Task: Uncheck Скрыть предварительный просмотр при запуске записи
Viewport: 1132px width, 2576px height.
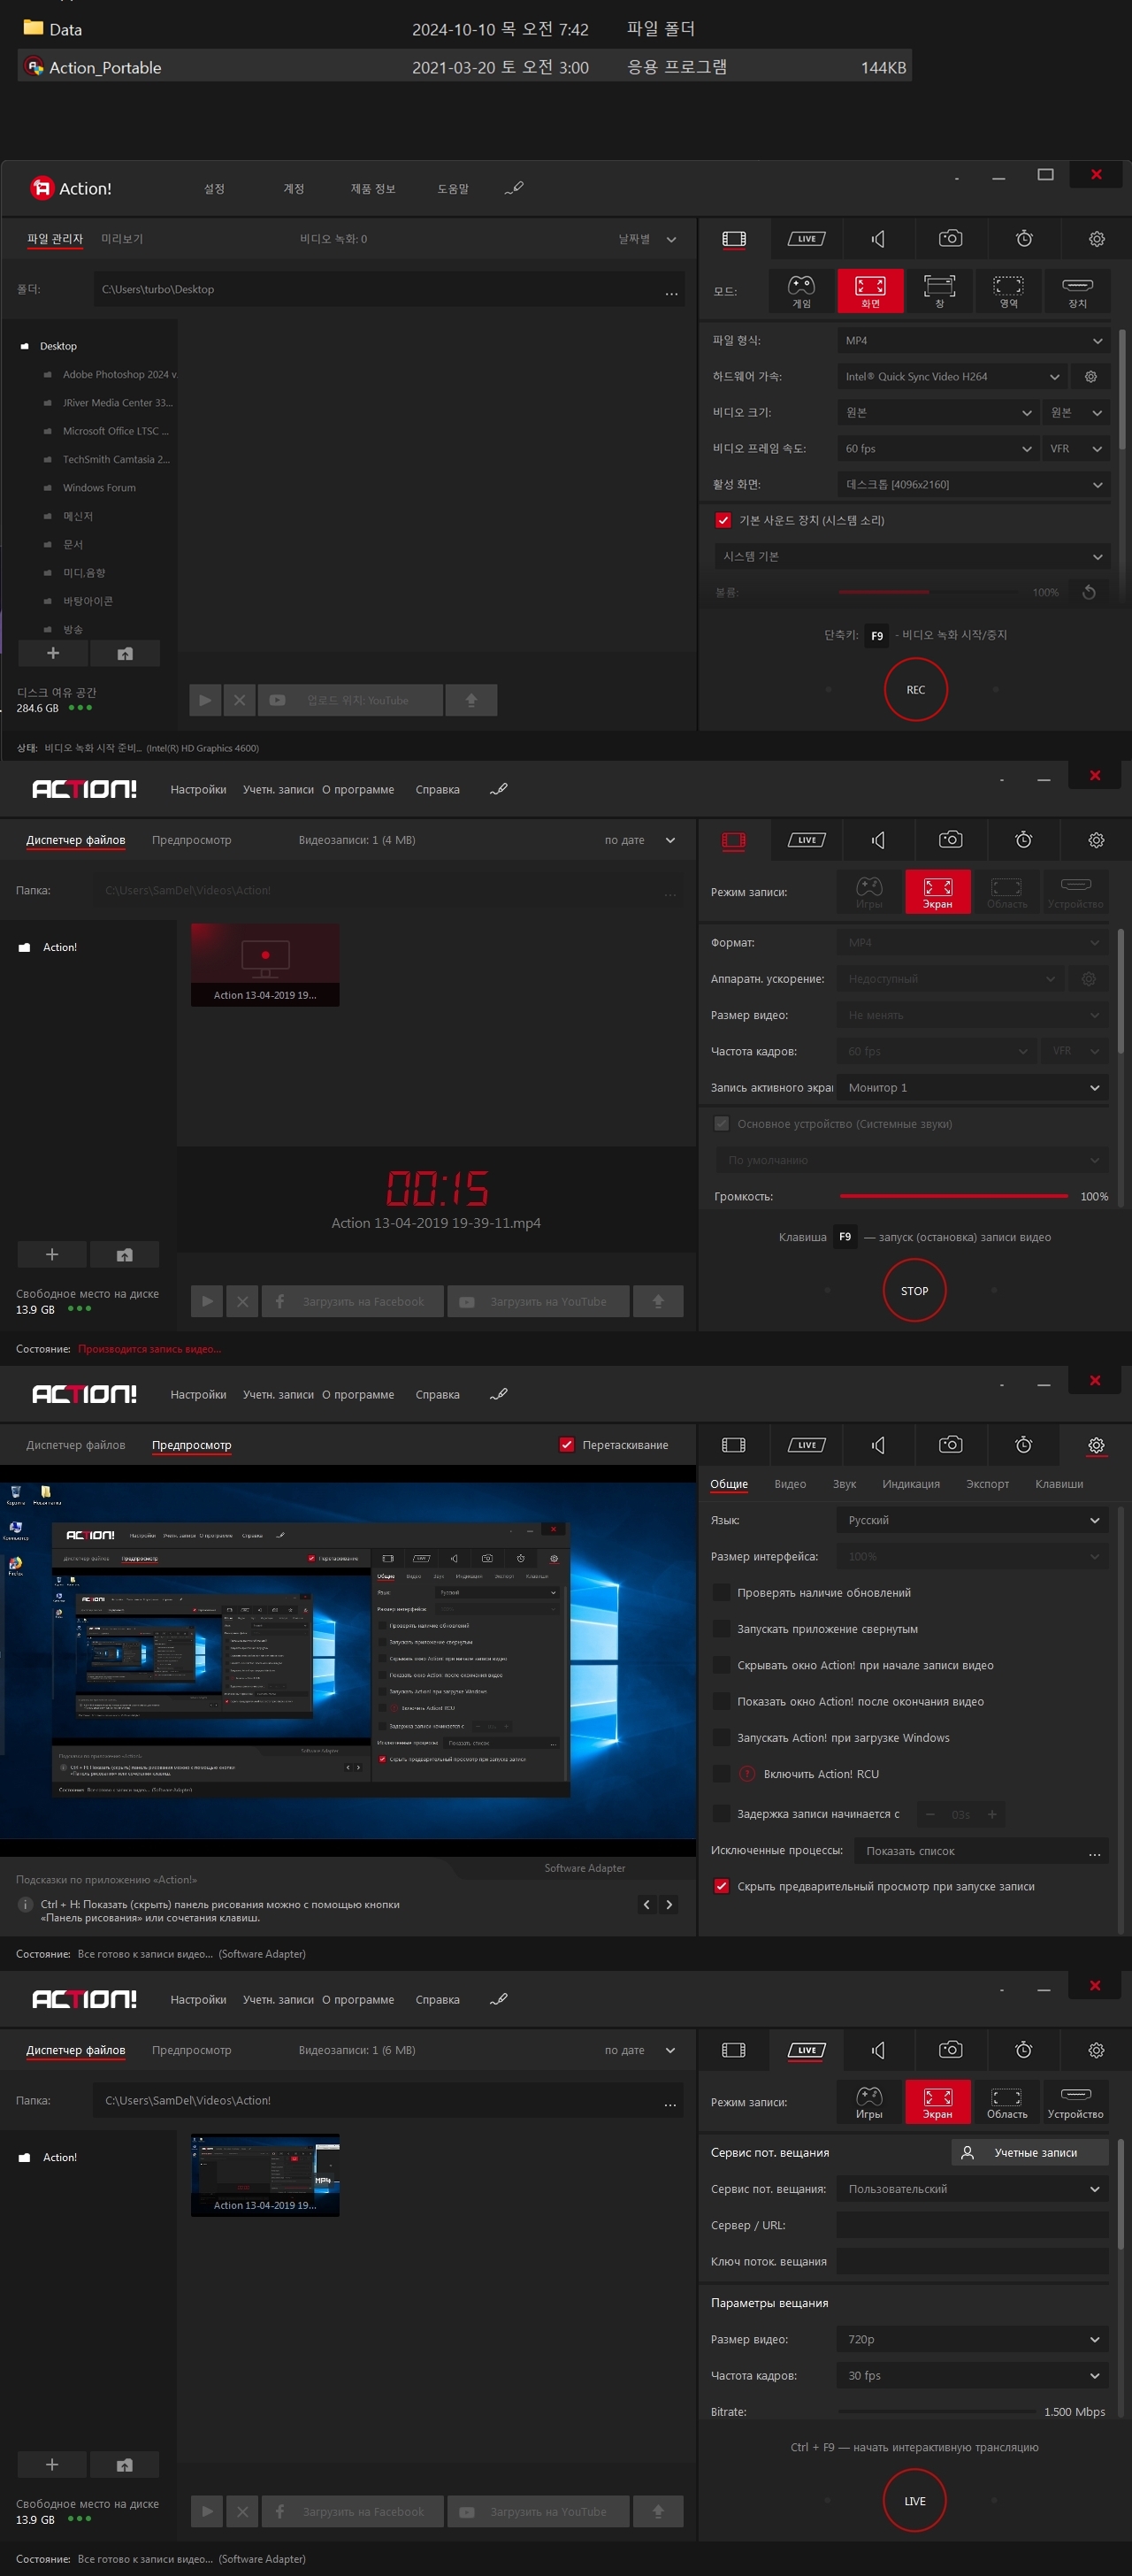Action: point(721,1886)
